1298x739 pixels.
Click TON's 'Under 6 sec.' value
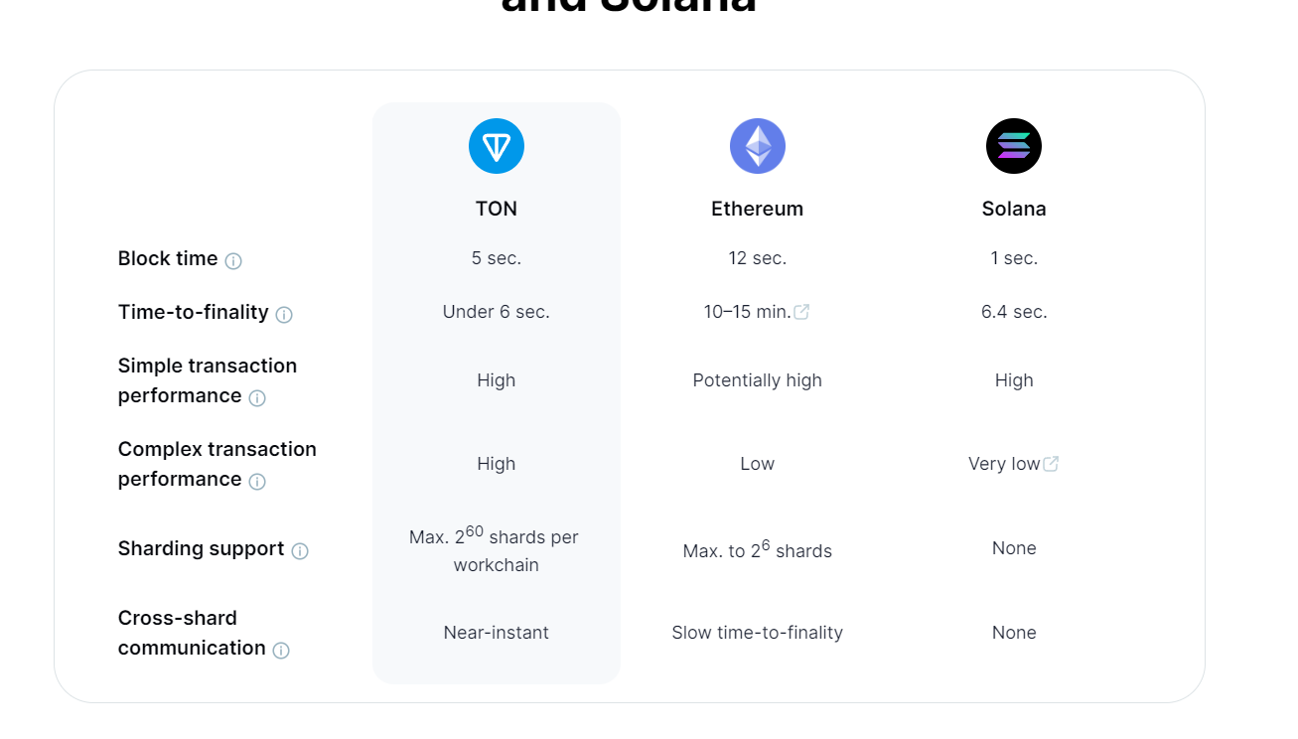tap(497, 312)
